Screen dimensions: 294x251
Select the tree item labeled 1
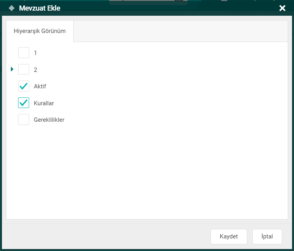(x=35, y=53)
